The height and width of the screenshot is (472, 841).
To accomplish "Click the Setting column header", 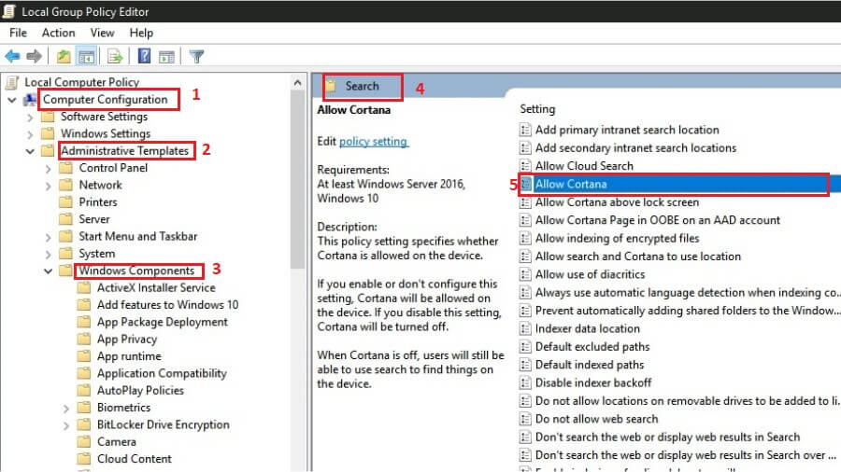I will click(x=537, y=108).
